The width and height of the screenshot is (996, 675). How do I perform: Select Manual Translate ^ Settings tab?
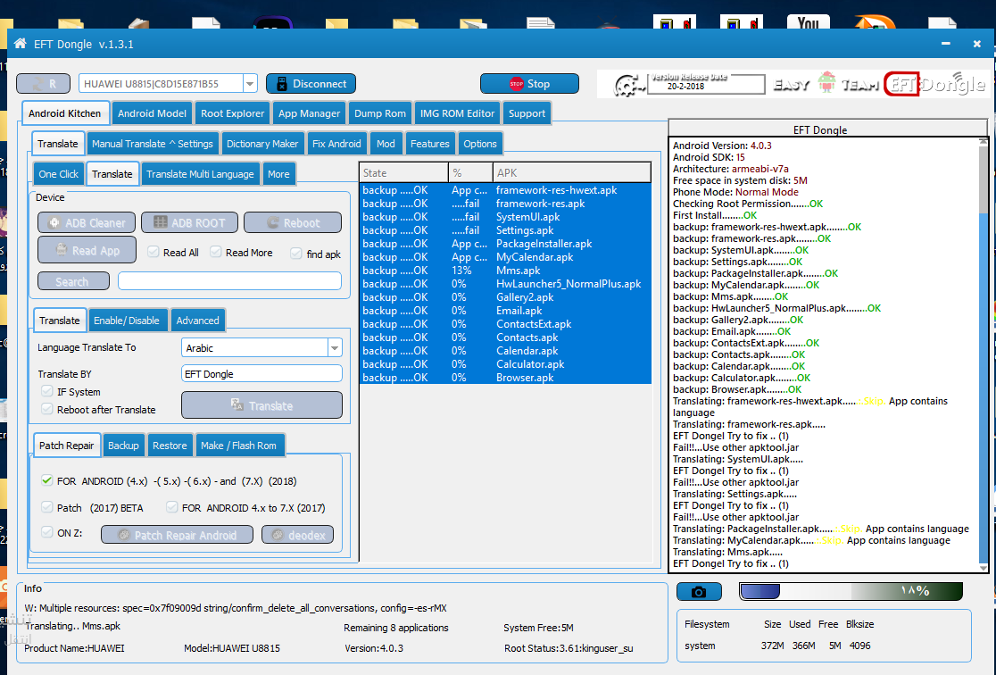pyautogui.click(x=153, y=144)
